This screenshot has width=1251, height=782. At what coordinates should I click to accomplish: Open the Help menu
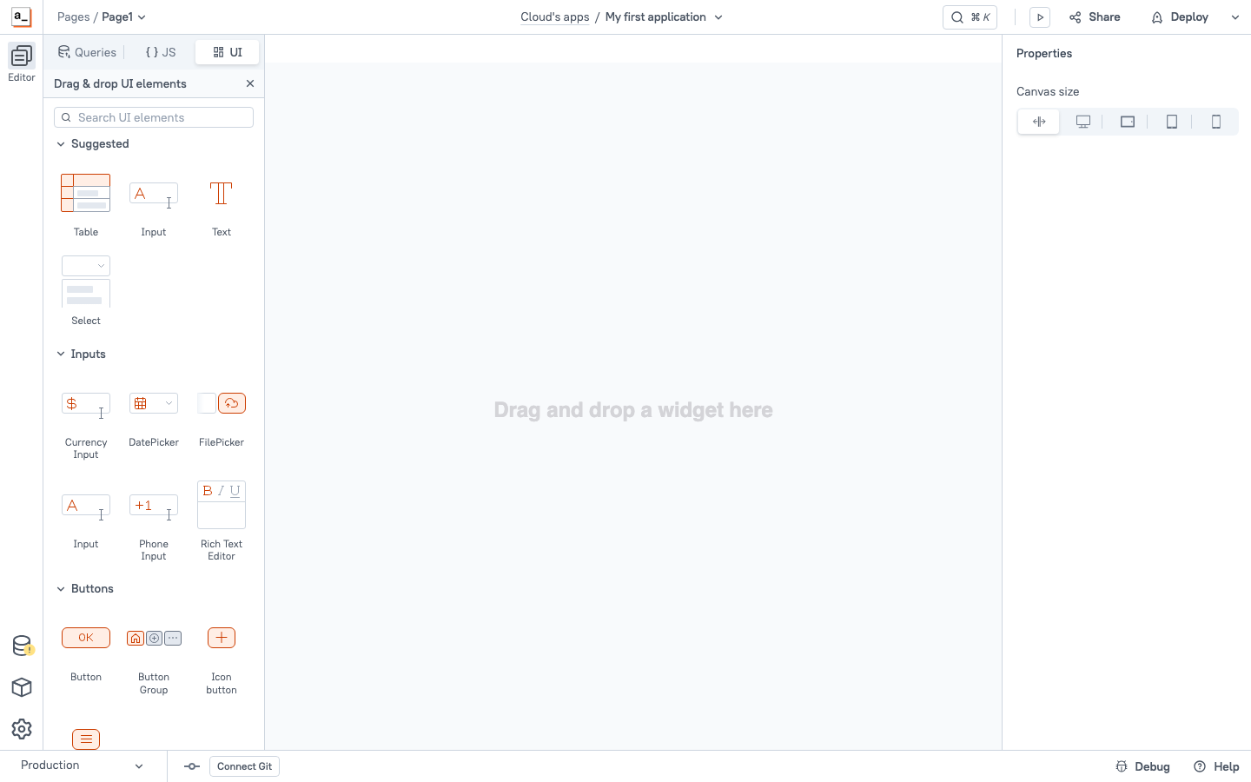(1216, 766)
